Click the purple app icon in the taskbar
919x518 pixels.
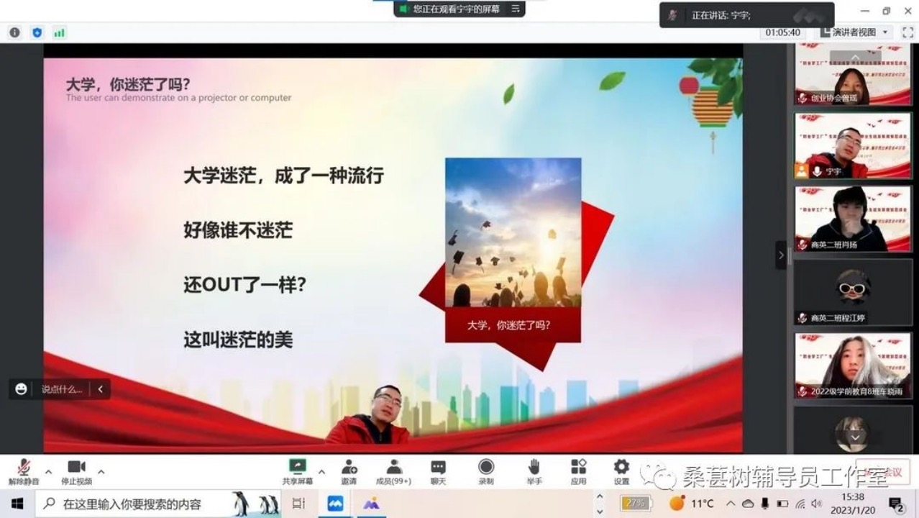coord(371,504)
